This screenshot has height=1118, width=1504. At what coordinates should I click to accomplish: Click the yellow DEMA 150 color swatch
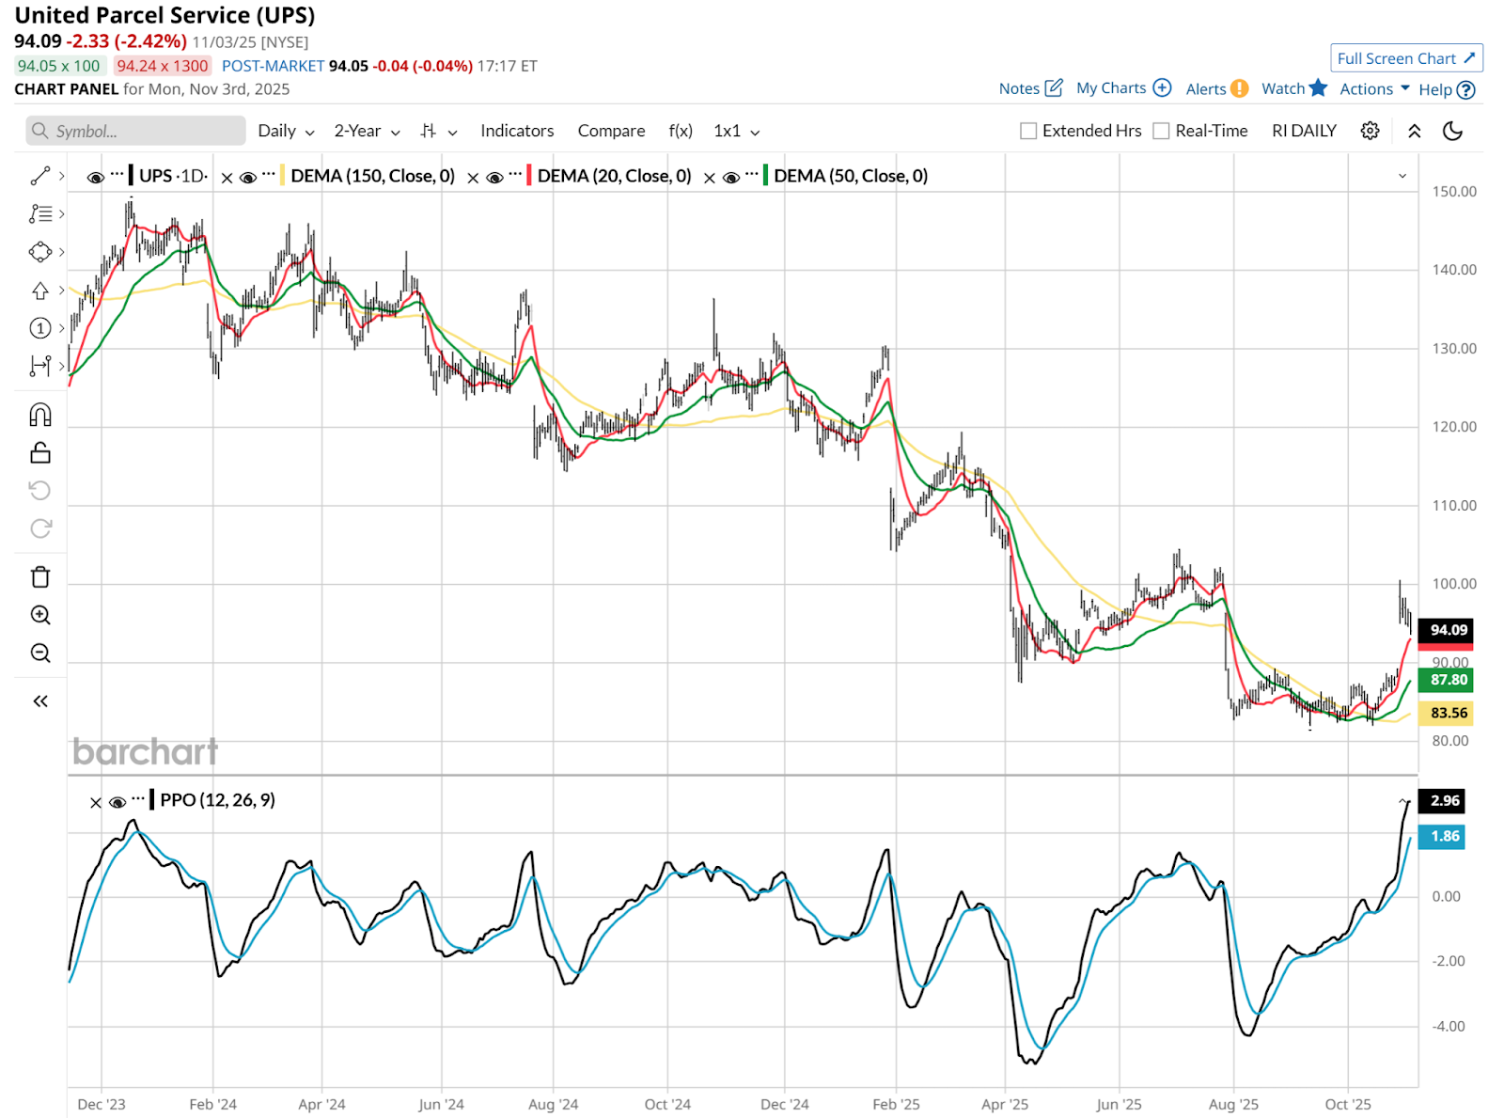[x=282, y=176]
